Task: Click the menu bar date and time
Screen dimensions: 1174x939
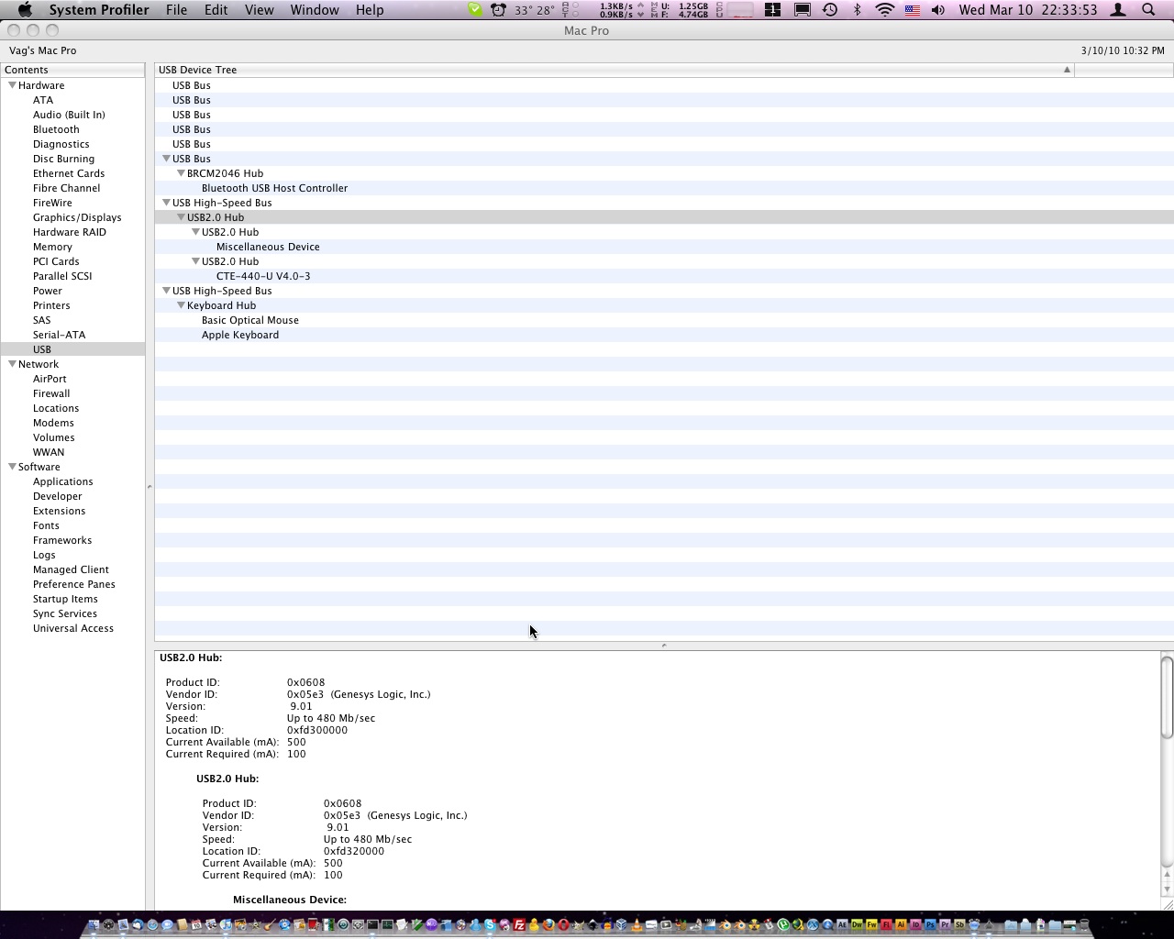Action: click(1028, 10)
